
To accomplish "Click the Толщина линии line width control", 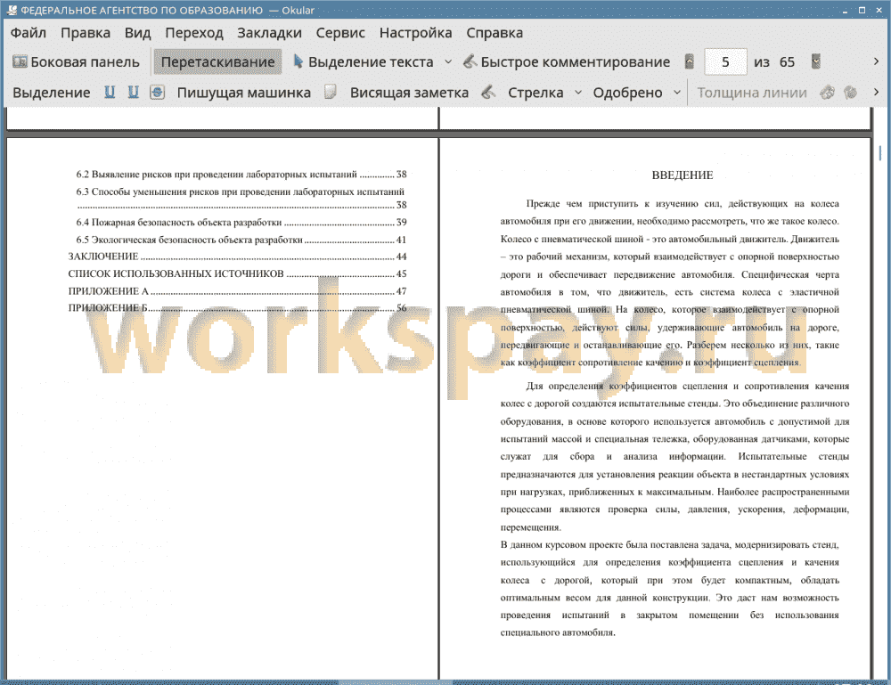I will [x=752, y=93].
